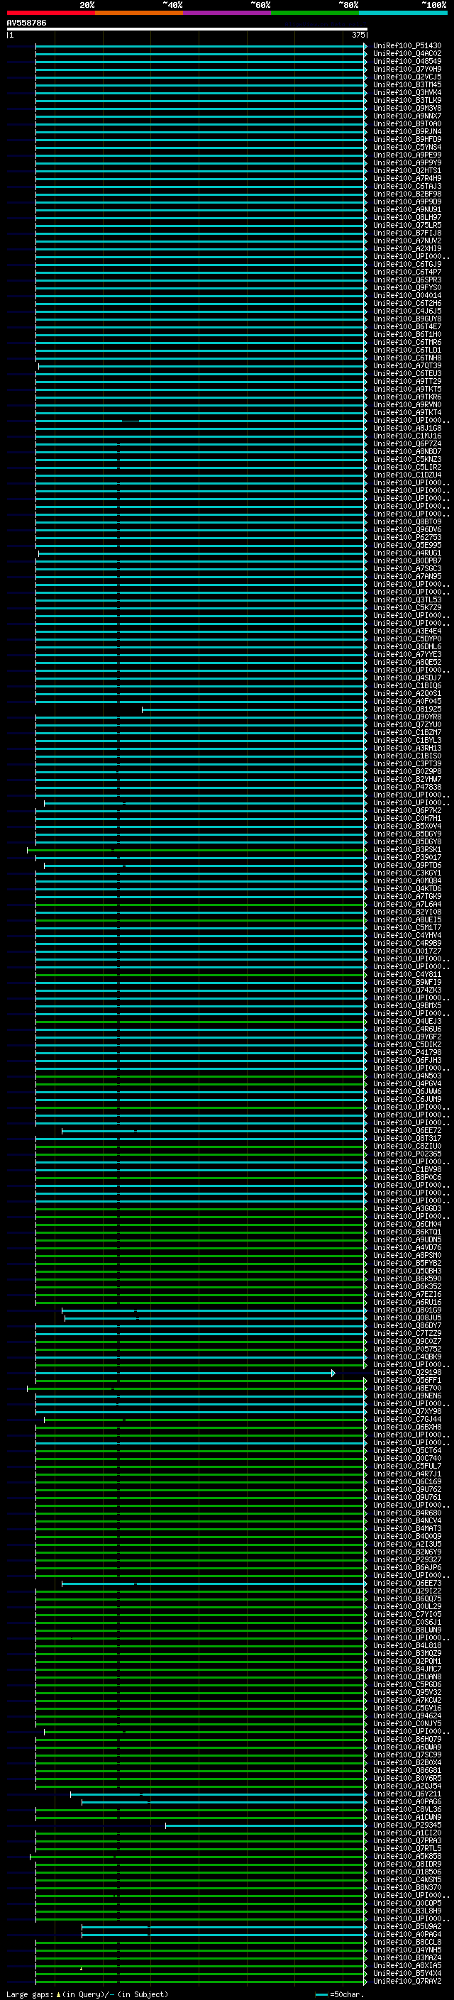Click the red 20% identity legend segment
454x2000 pixels.
pyautogui.click(x=50, y=13)
